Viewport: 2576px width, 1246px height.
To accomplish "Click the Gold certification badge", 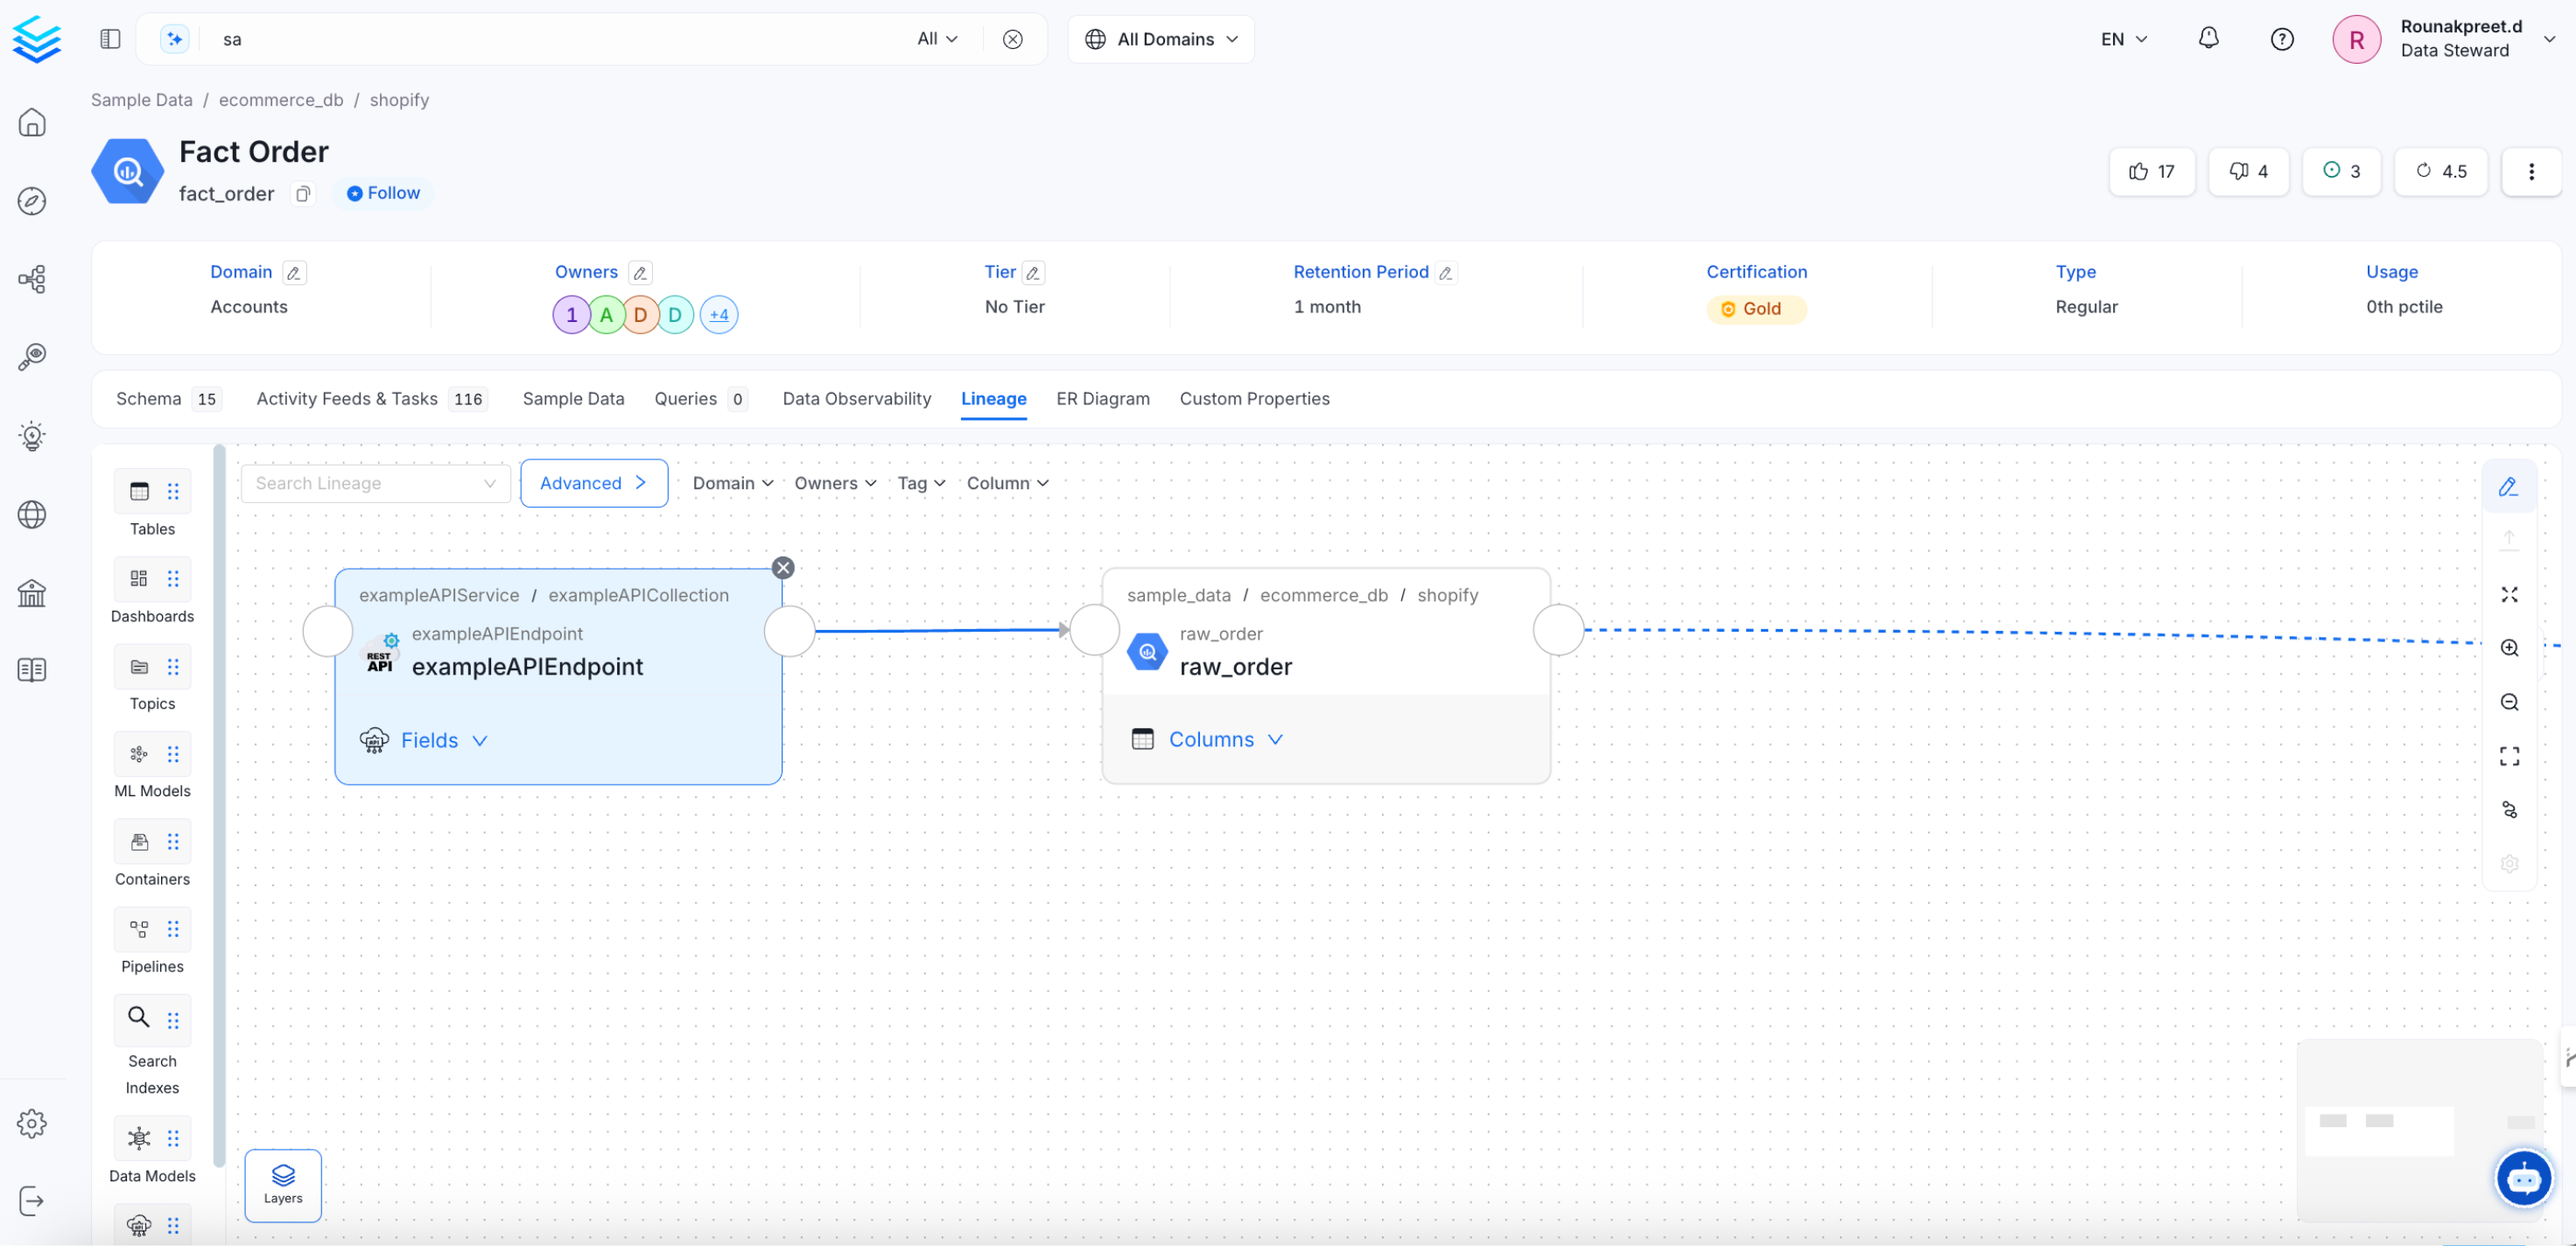I will tap(1755, 308).
